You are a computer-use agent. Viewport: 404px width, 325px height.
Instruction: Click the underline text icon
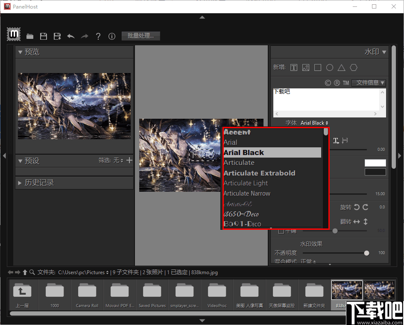click(x=336, y=141)
